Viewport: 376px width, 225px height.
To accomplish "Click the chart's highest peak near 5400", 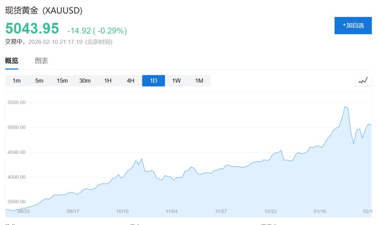I will coord(345,106).
